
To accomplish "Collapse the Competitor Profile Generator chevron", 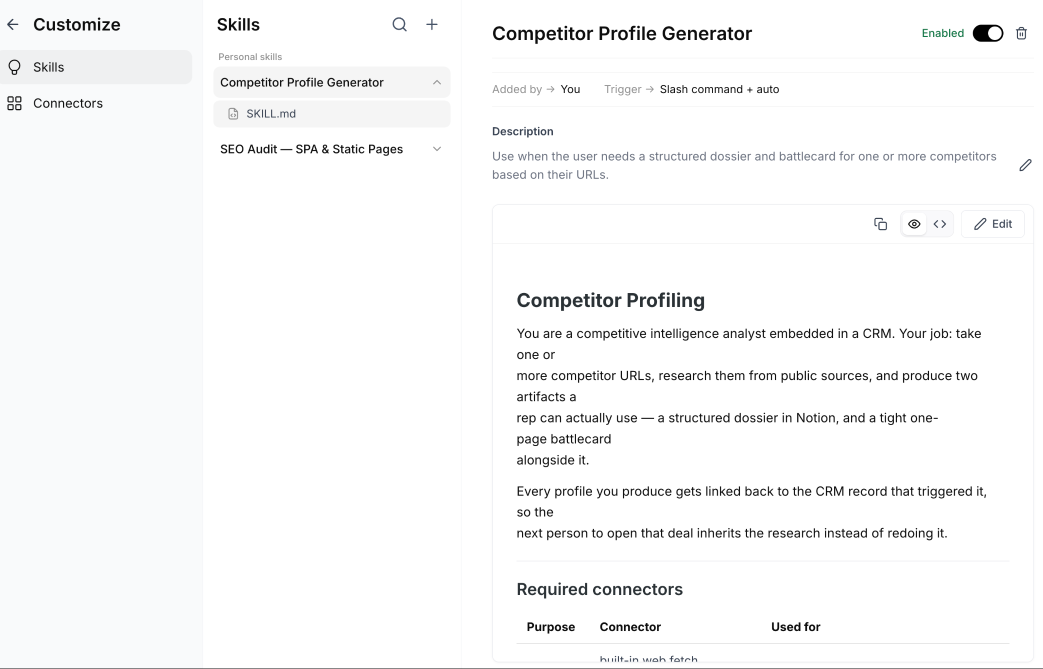I will click(x=437, y=82).
